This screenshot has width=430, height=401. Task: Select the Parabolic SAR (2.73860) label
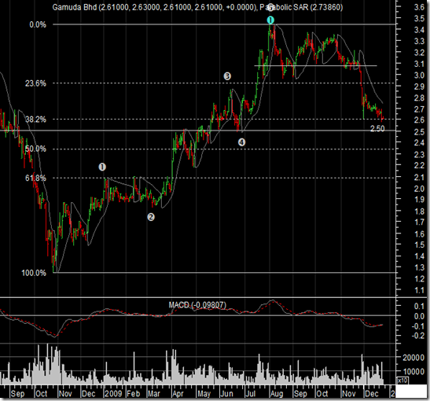(301, 7)
